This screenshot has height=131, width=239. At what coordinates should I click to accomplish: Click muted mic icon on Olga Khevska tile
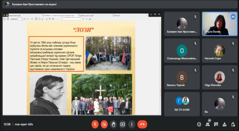(233, 70)
